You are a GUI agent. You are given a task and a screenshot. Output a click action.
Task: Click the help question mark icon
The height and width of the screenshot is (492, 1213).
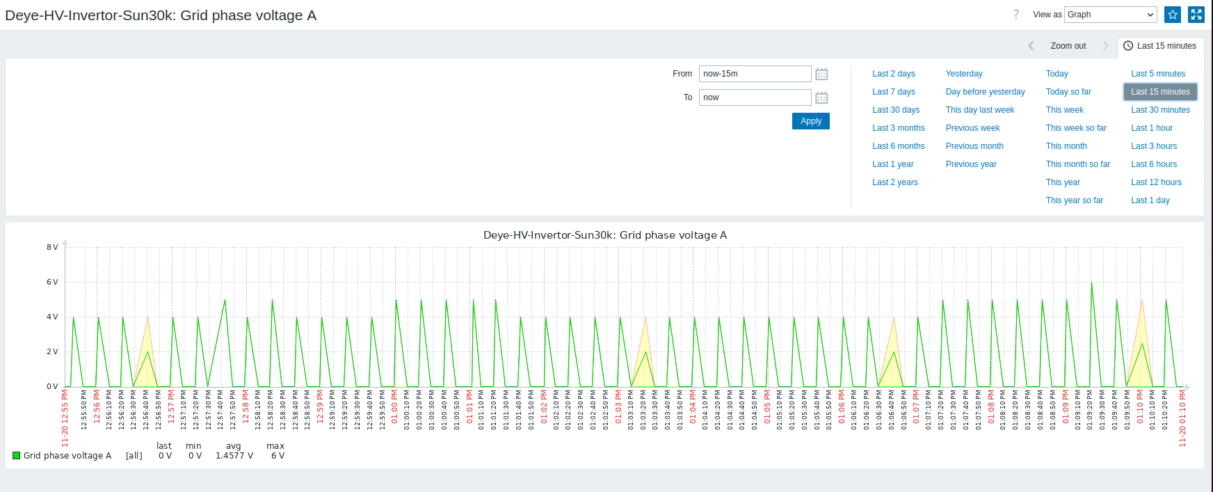pos(1016,15)
